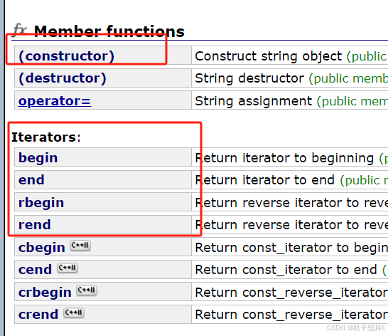Click the 'String assignment' description text
The image size is (388, 336).
[x=254, y=101]
